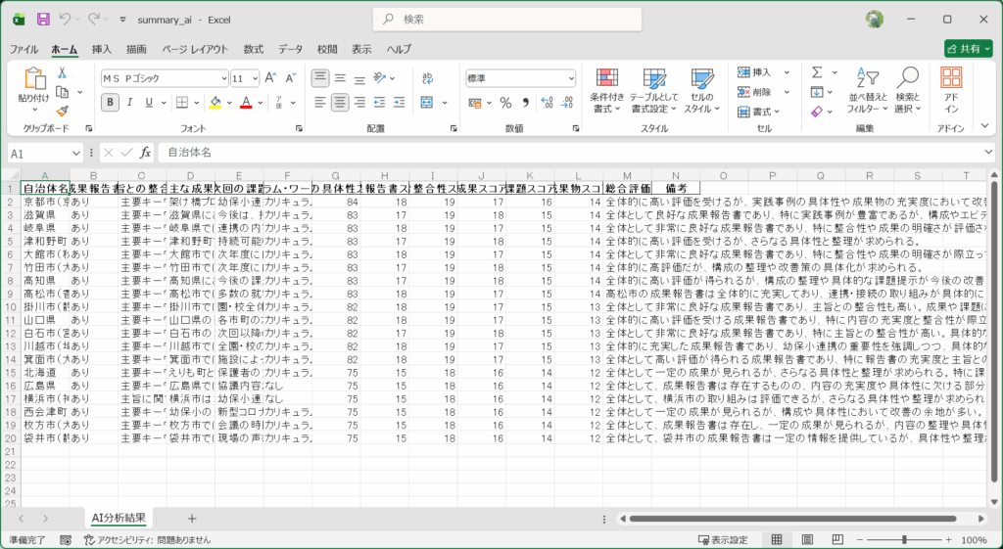Screen dimensions: 1003x549
Task: Click the save icon in title bar
Action: [43, 19]
